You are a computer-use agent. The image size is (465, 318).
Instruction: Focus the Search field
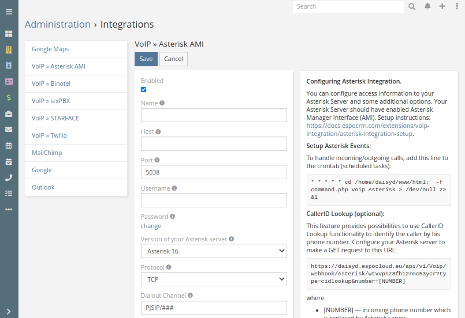(348, 6)
